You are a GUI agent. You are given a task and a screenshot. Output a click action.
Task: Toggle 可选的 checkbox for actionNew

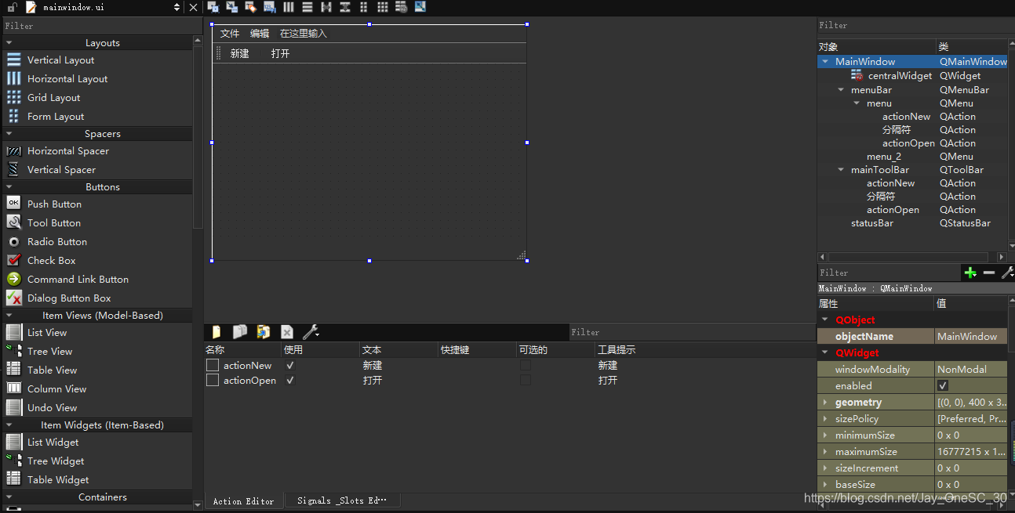[x=526, y=365]
